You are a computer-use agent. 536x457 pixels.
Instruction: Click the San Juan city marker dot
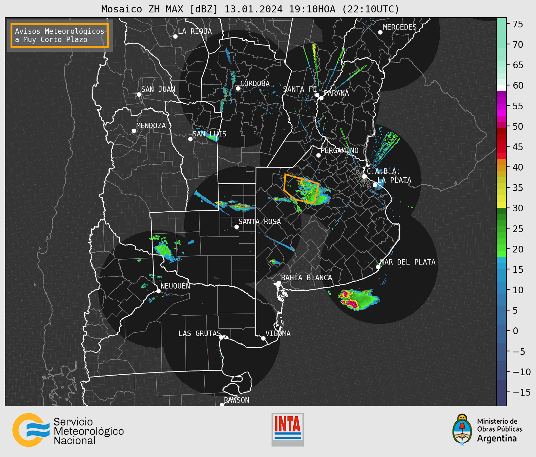pos(139,94)
